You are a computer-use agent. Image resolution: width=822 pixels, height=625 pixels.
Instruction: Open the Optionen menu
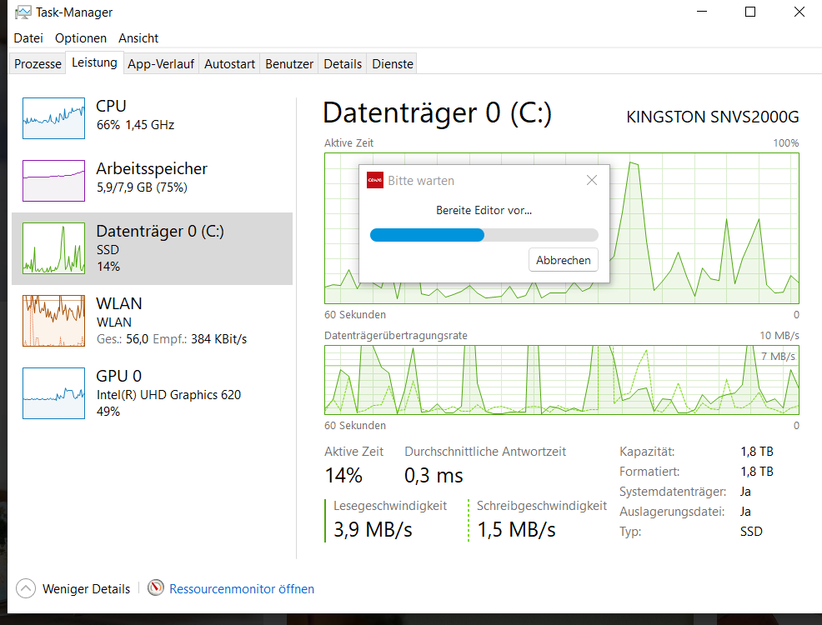81,38
